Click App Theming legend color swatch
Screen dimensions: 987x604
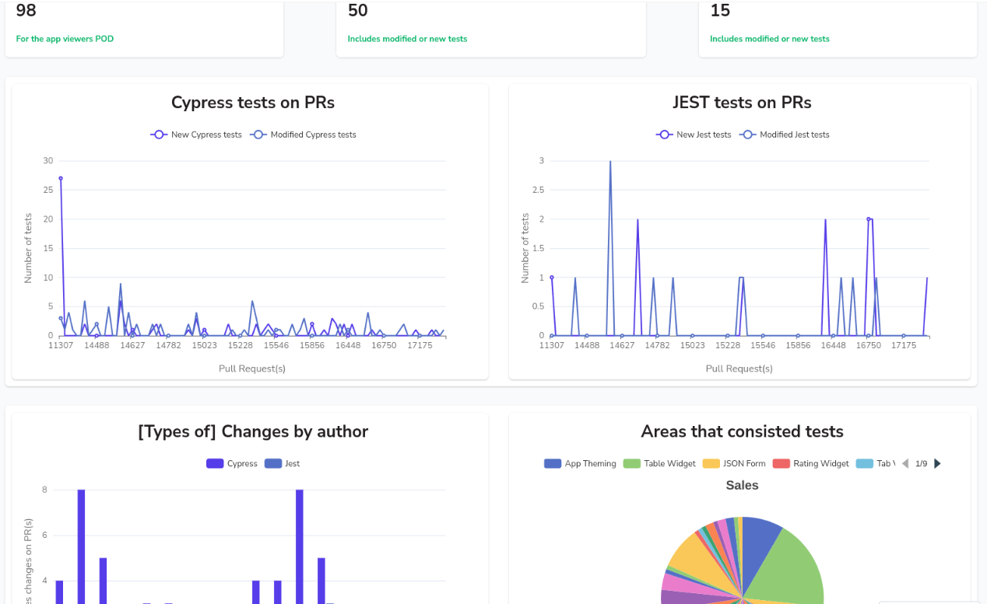(553, 463)
